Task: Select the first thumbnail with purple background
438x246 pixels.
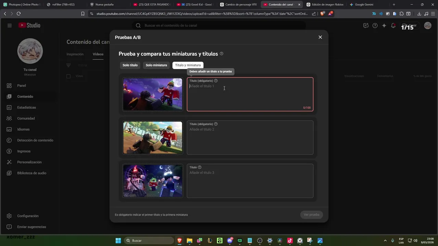Action: click(x=153, y=94)
